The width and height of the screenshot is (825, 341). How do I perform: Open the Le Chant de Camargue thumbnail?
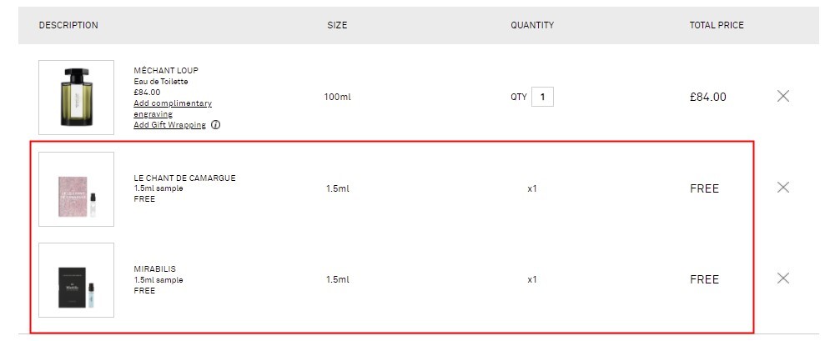(76, 189)
